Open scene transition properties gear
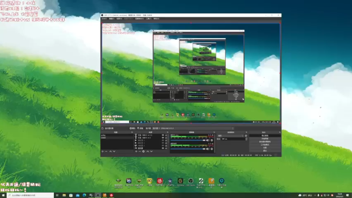Viewport: 352px width, 198px height. point(246,136)
